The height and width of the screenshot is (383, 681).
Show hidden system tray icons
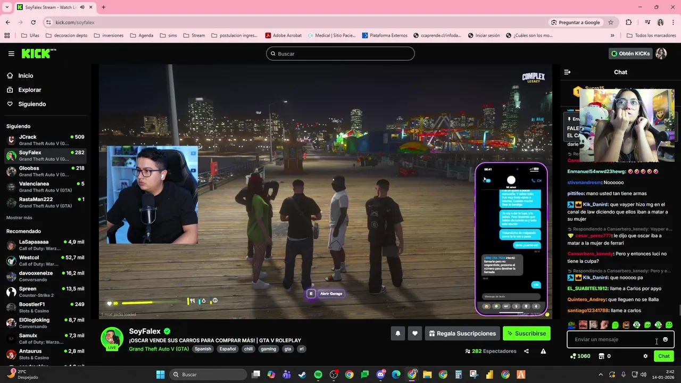coord(601,374)
